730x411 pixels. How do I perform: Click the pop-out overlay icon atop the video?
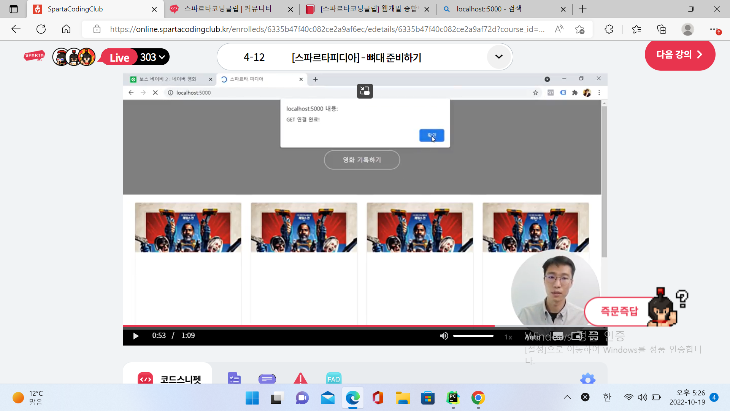[365, 91]
